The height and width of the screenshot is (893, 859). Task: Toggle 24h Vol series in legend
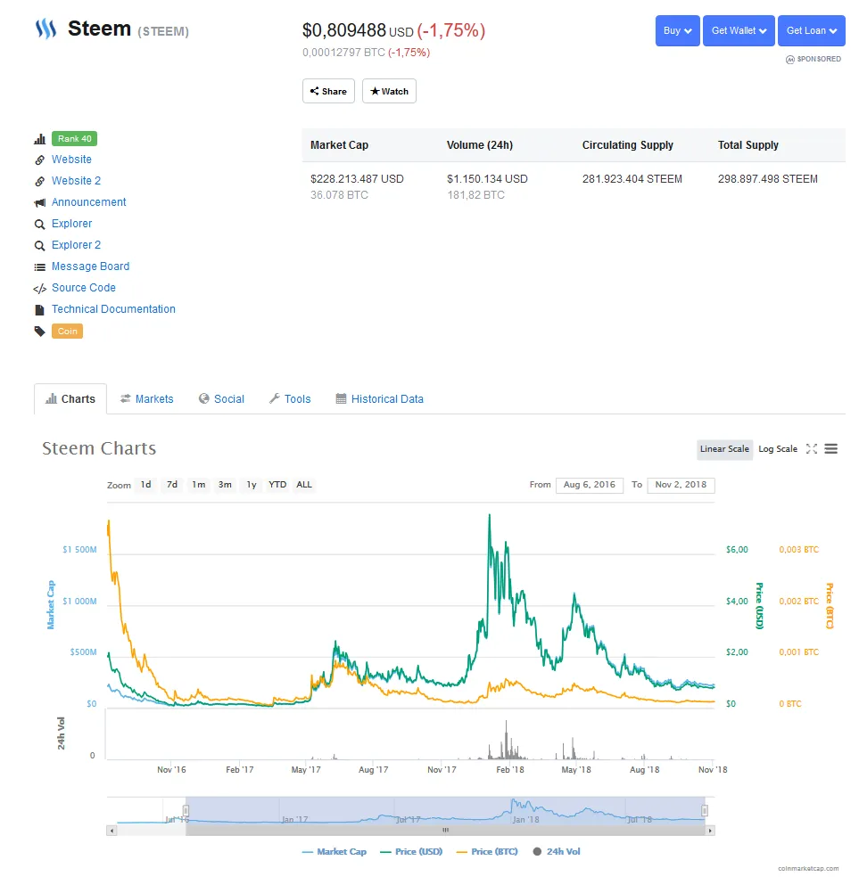(557, 853)
